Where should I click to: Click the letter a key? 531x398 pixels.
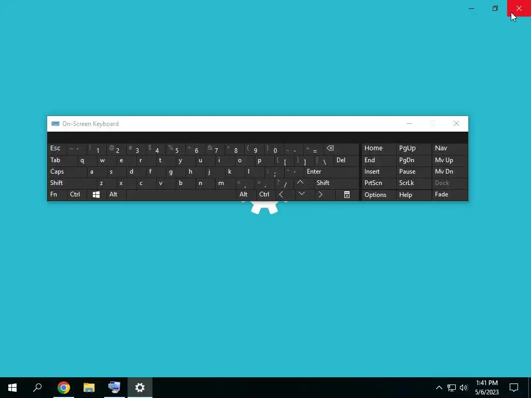(96, 172)
